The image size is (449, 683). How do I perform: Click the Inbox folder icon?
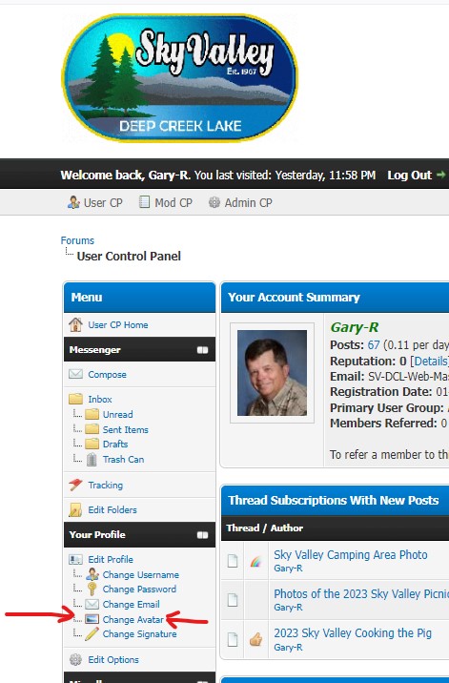coord(75,399)
